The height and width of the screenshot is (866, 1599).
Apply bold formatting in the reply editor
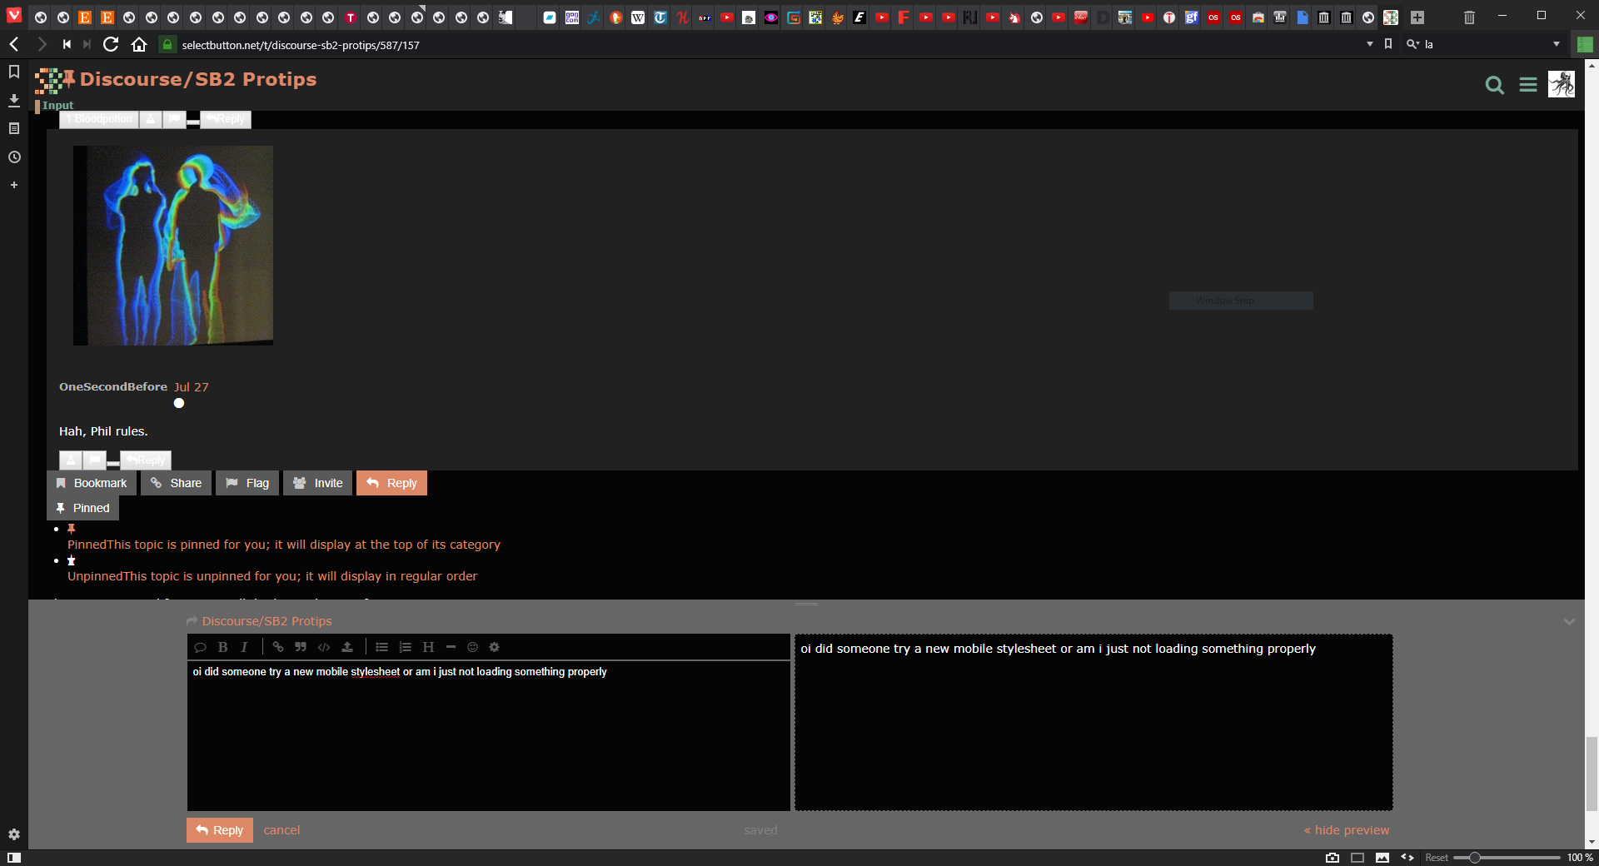click(x=222, y=647)
